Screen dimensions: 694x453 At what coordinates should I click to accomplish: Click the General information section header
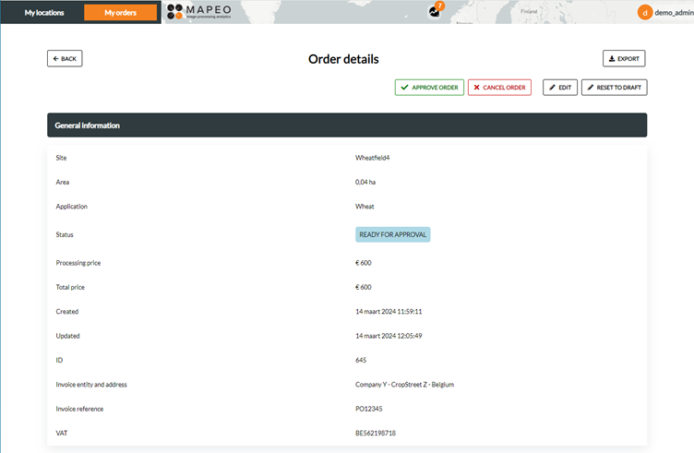click(347, 125)
